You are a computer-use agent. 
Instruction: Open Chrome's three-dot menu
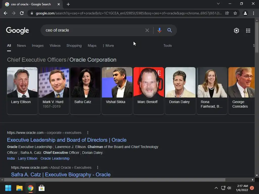click(x=253, y=13)
